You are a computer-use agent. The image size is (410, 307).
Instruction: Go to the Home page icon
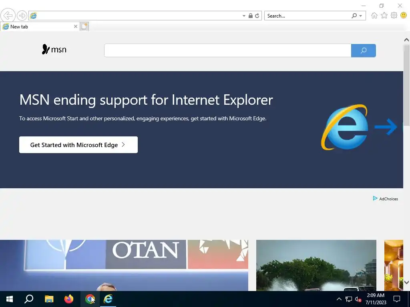[374, 16]
